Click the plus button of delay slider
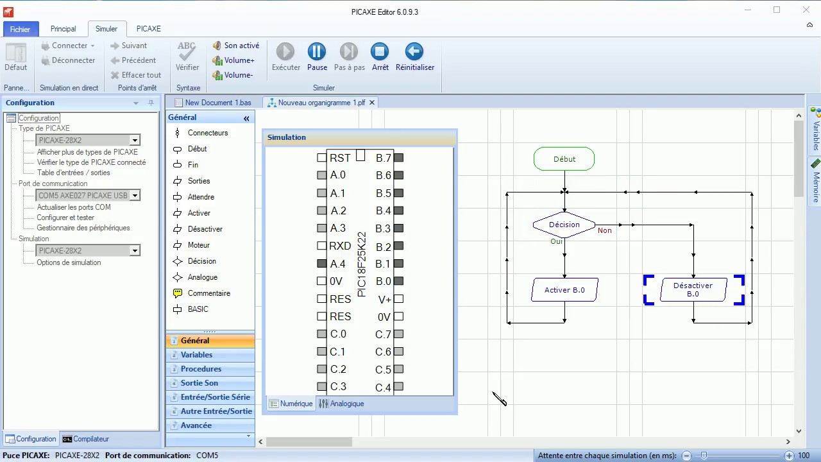This screenshot has width=821, height=462. (x=789, y=456)
